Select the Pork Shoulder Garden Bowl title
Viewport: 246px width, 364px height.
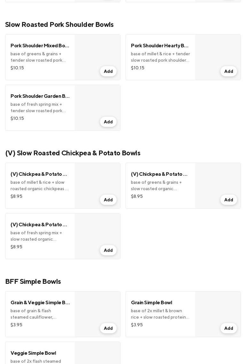[x=40, y=96]
